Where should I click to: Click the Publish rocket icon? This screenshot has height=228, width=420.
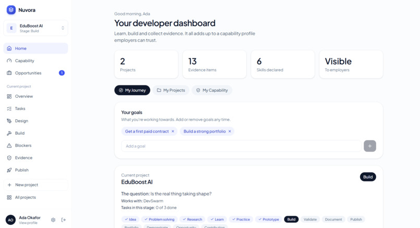tap(9, 170)
